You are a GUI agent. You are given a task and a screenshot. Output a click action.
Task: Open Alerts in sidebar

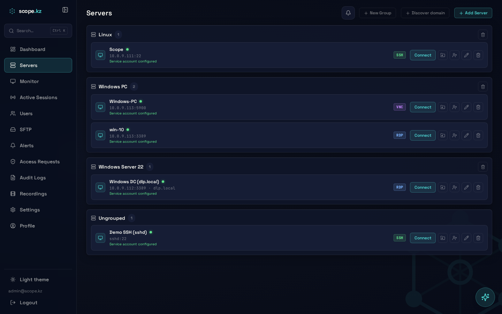pos(38,145)
